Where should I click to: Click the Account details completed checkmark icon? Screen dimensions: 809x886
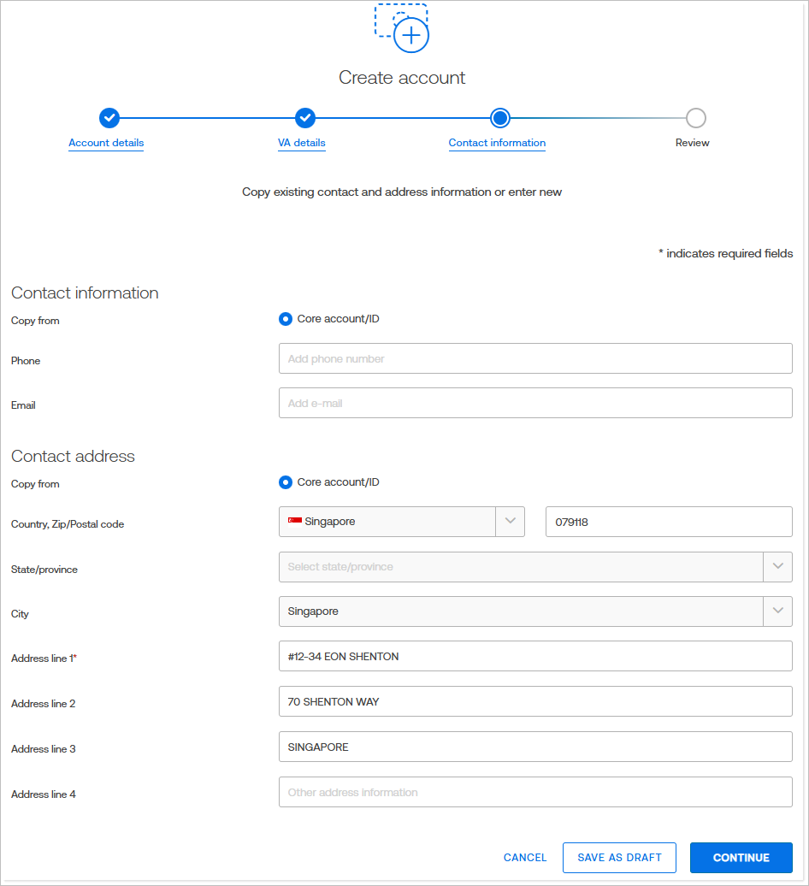click(x=109, y=118)
